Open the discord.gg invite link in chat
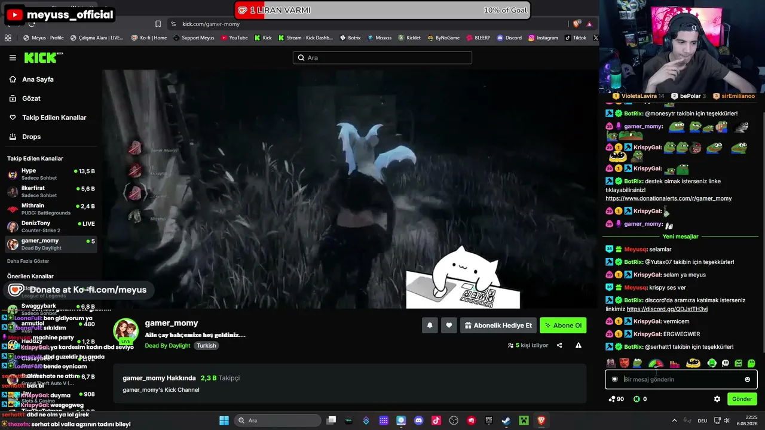765x430 pixels. tap(667, 309)
